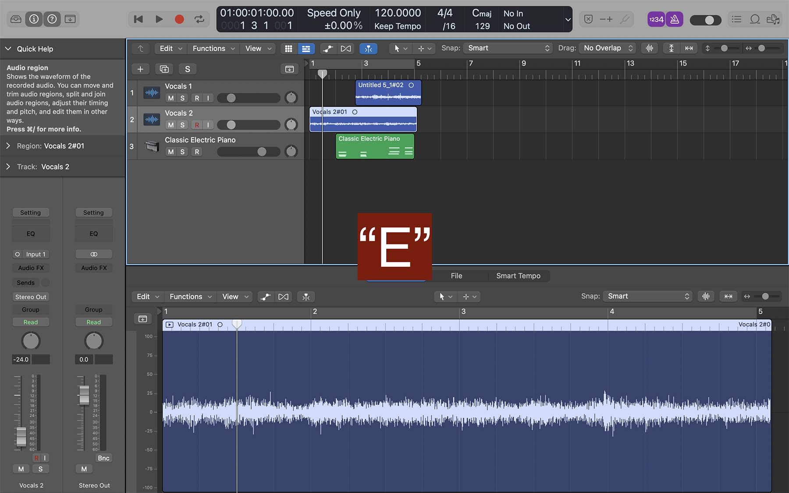Open the audio editor Snap Smart dropdown

647,296
